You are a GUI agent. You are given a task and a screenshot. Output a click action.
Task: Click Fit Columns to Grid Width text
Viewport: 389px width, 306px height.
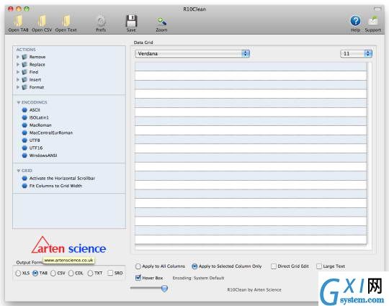(55, 186)
